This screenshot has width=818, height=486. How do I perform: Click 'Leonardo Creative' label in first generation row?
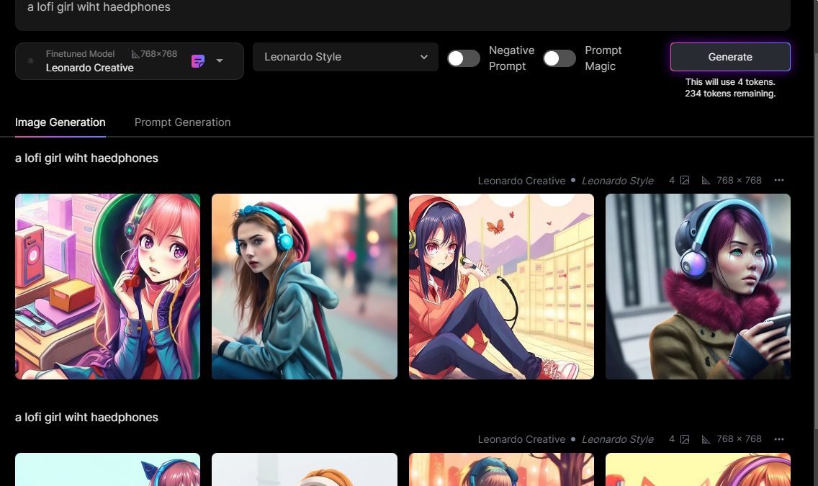click(x=521, y=181)
